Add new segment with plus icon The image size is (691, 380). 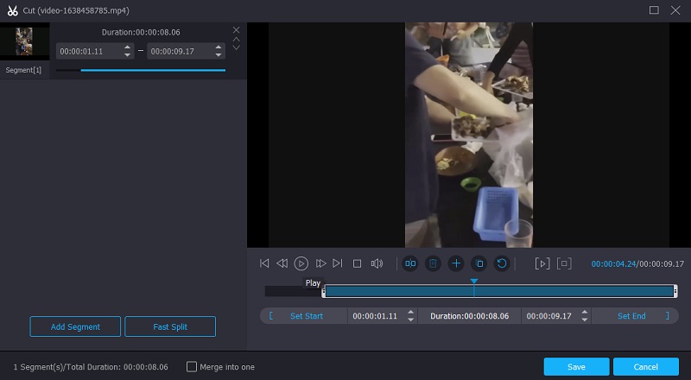click(x=456, y=263)
